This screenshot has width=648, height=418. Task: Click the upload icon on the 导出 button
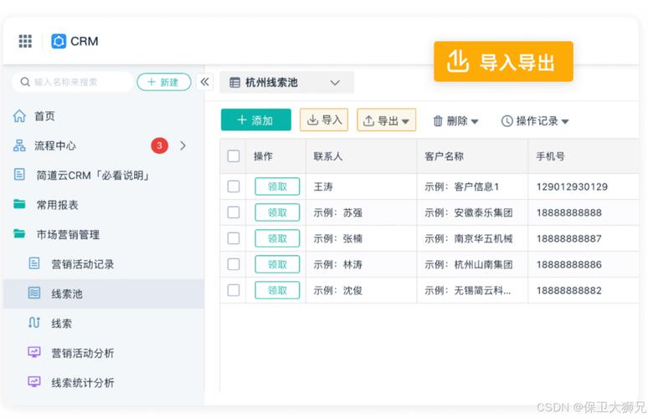point(368,121)
